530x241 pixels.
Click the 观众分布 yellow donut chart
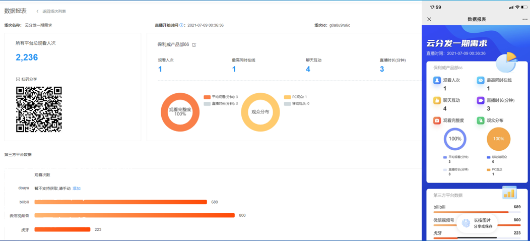click(x=260, y=112)
